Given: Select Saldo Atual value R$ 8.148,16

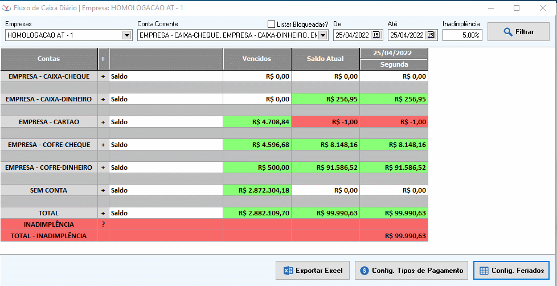Looking at the screenshot, I should [325, 145].
